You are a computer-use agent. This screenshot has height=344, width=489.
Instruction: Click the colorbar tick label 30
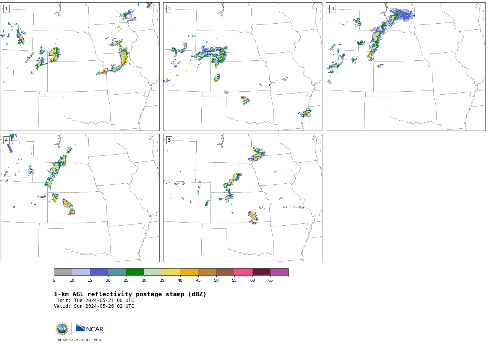(x=144, y=280)
